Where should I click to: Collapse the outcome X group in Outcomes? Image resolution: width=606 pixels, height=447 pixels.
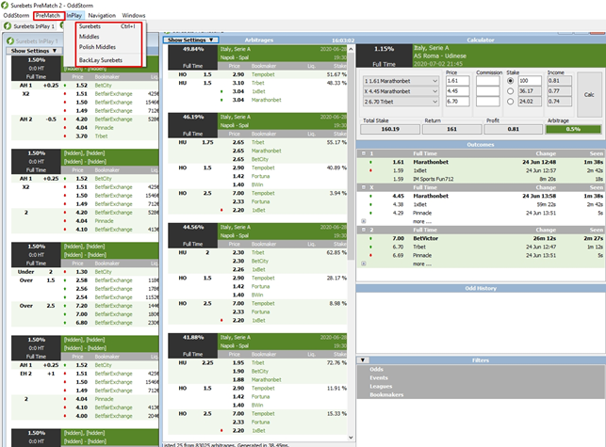(364, 187)
